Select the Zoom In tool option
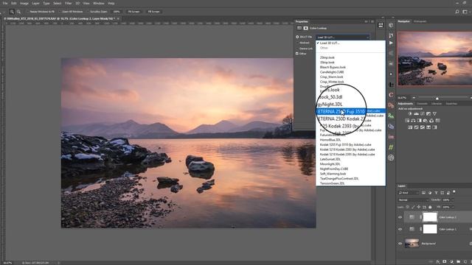This screenshot has width=472, height=265. tap(12, 12)
